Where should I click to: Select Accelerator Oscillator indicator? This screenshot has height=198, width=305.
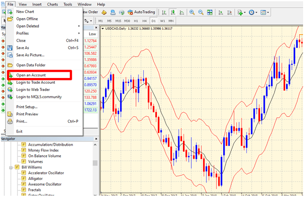[x=46, y=173]
